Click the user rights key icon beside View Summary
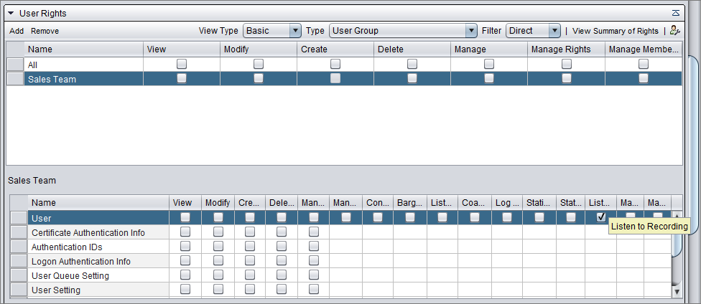Screen dimensions: 701x304 click(674, 31)
